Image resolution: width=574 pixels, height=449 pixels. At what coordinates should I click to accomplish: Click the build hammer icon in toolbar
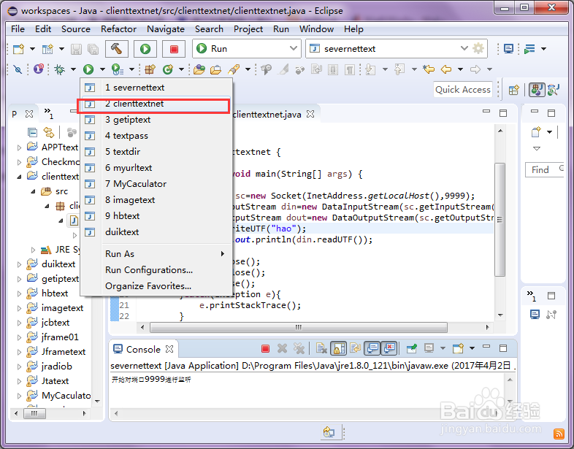tap(117, 49)
